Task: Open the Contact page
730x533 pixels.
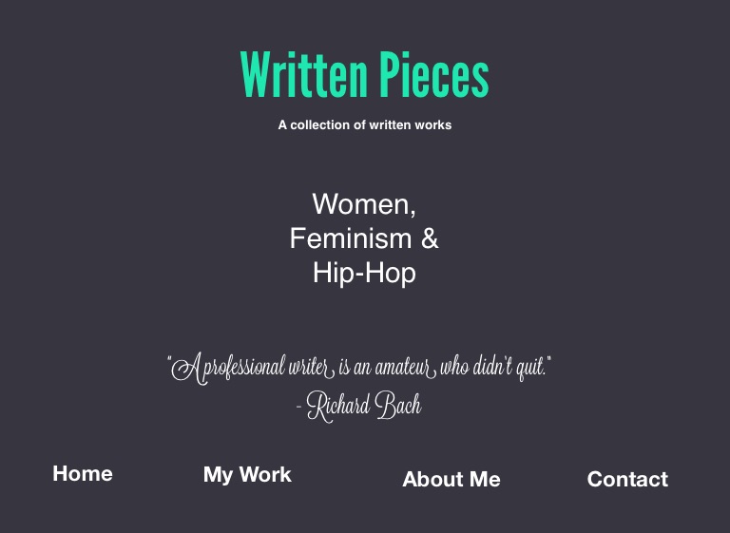Action: (x=627, y=479)
